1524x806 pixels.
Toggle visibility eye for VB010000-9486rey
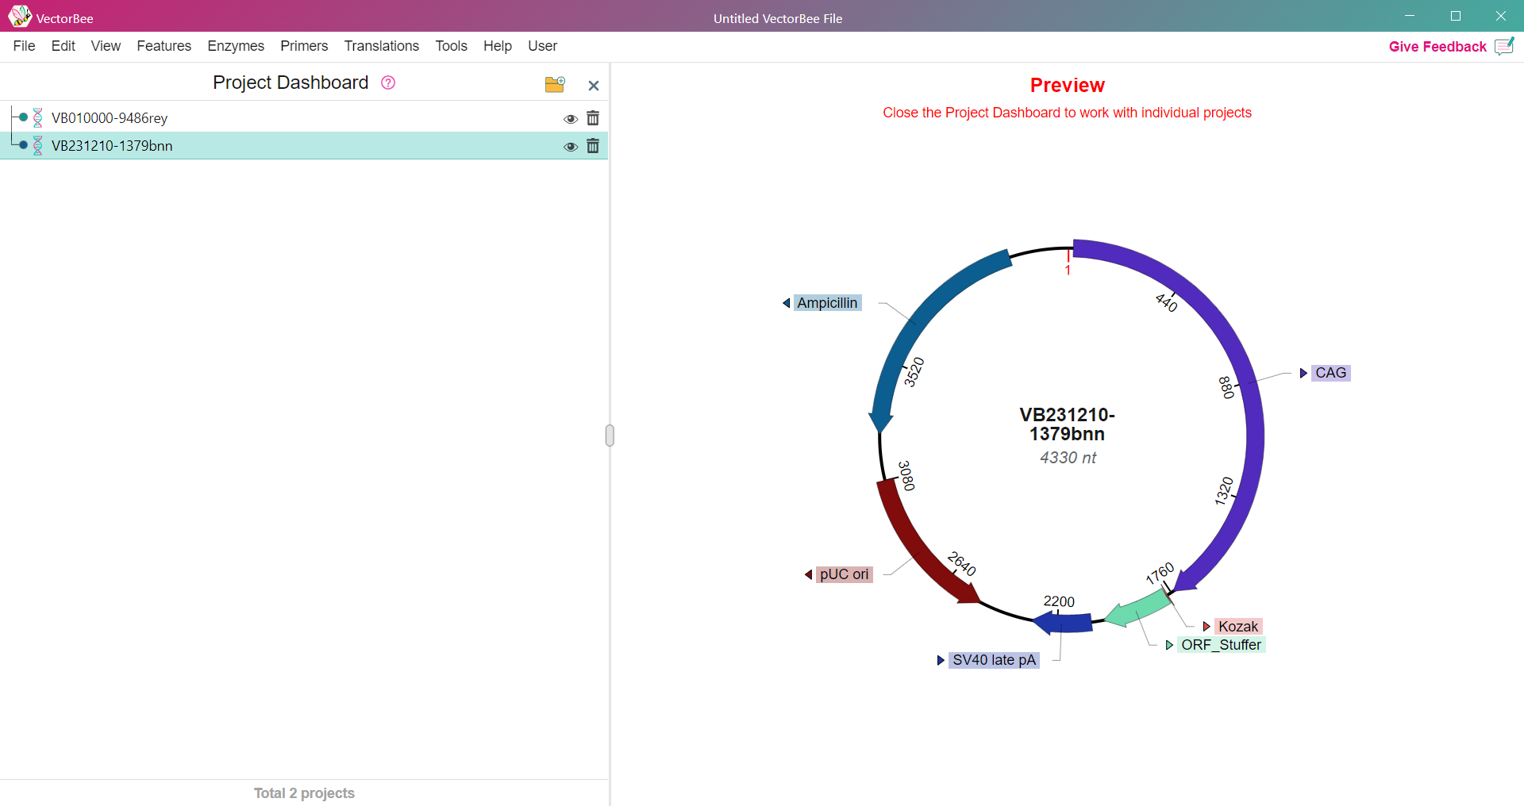[x=570, y=119]
